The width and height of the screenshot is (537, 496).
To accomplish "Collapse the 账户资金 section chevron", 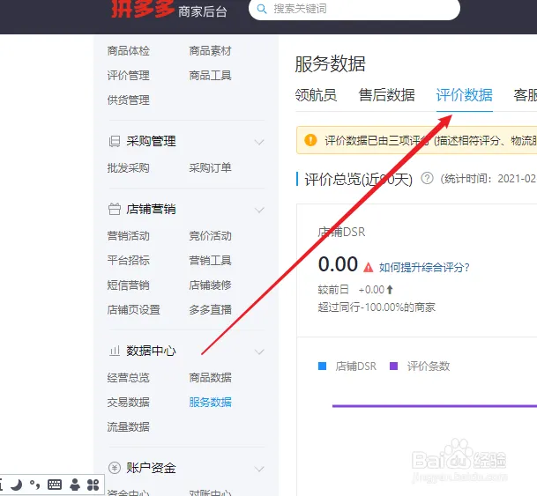I will 259,469.
